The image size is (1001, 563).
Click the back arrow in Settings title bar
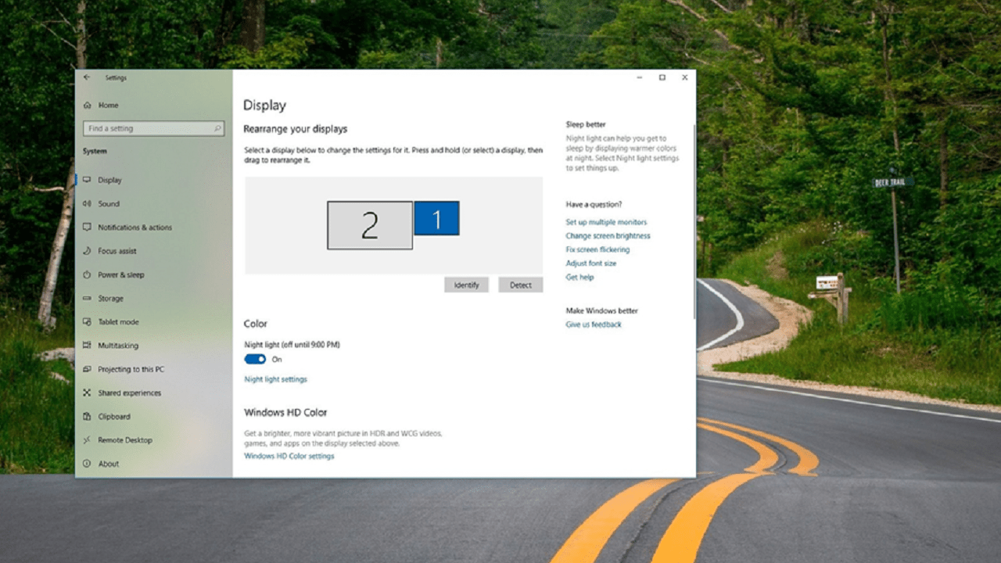click(87, 77)
